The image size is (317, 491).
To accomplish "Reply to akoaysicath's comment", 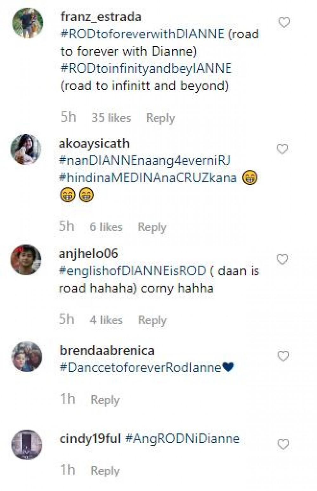I will 152,227.
